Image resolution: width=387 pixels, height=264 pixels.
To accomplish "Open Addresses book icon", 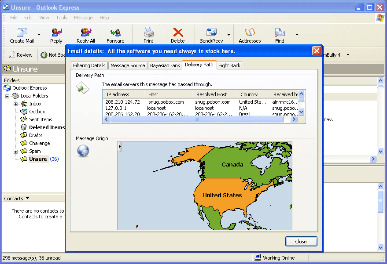I will tap(250, 33).
